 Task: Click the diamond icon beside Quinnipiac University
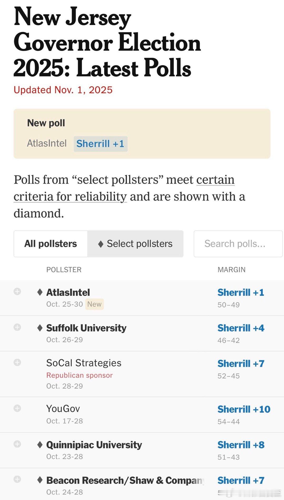pos(40,445)
